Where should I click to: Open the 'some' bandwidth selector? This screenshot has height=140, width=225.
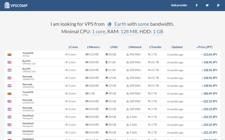[143, 24]
